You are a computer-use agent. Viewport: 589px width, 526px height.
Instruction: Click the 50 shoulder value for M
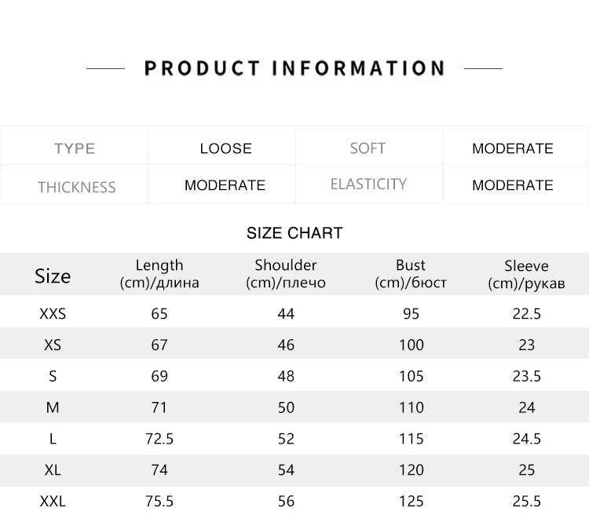point(286,407)
